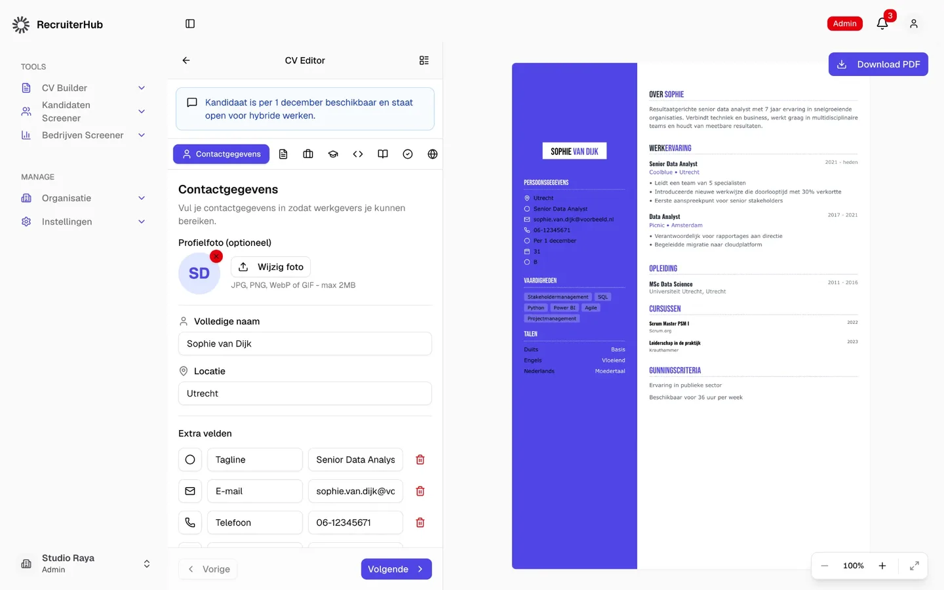Zoom in the CV preview
944x590 pixels.
[x=882, y=566]
